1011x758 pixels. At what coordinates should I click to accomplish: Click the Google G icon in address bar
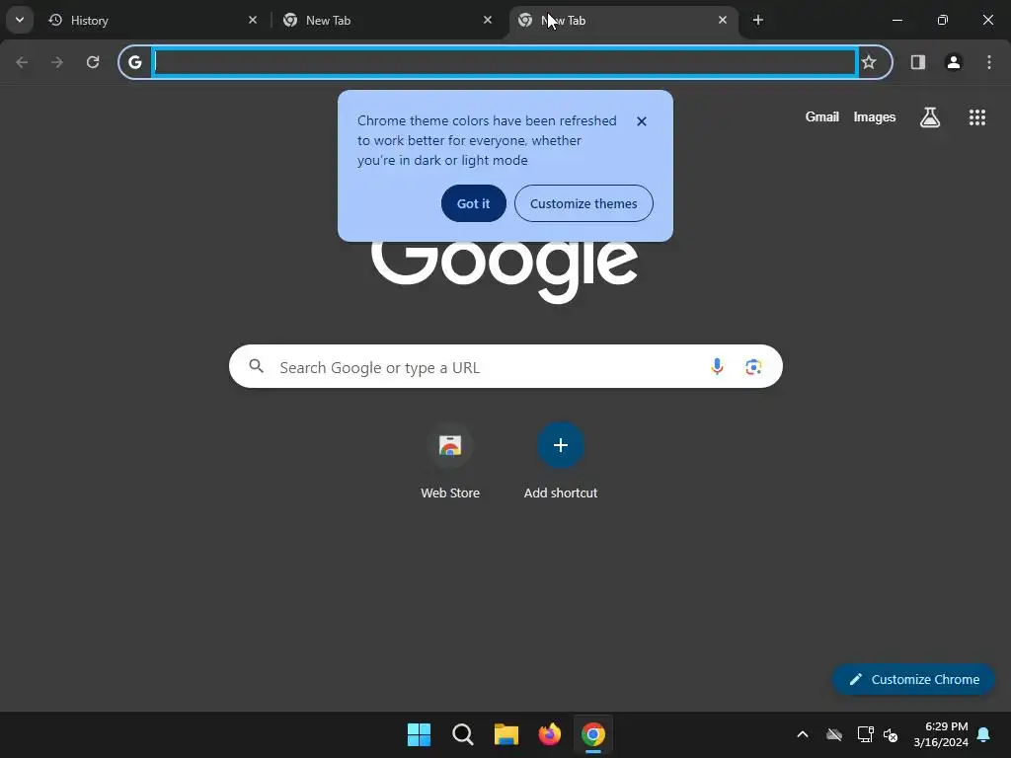coord(134,62)
